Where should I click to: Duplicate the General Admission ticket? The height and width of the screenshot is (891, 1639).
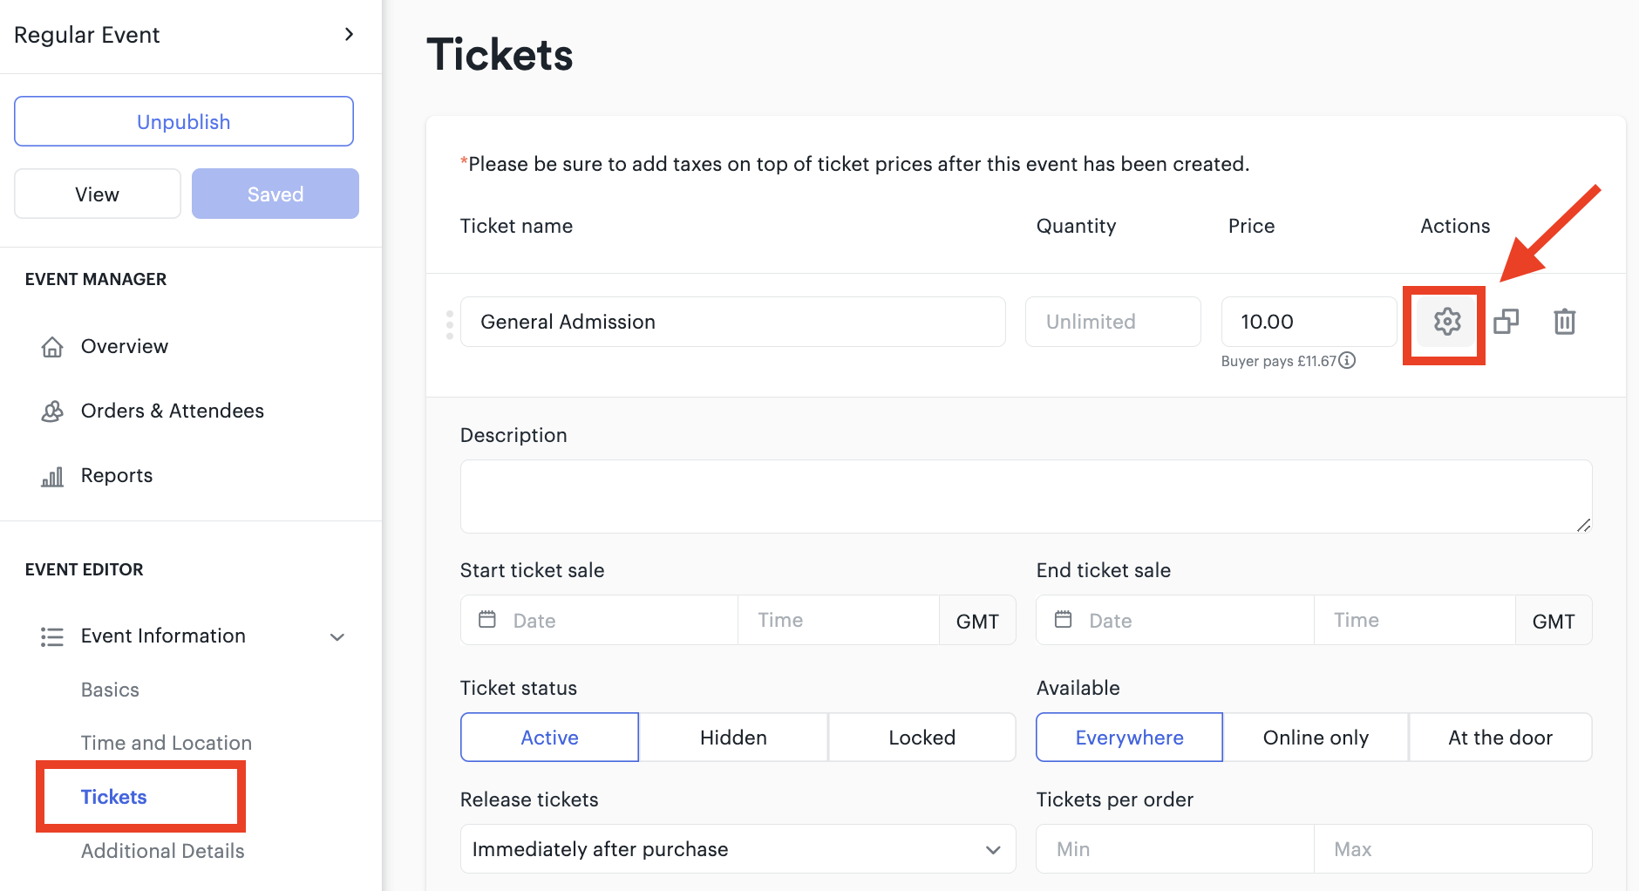tap(1506, 322)
